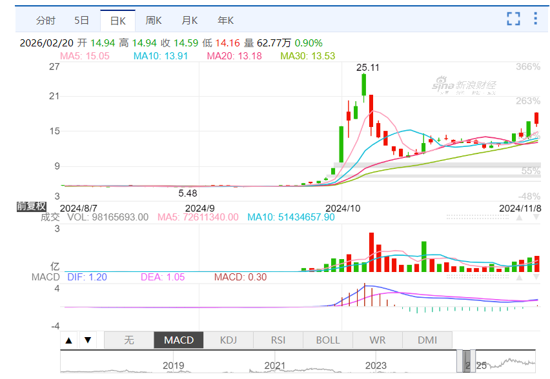
Task: Switch to the 5日 chart tab
Action: point(82,20)
